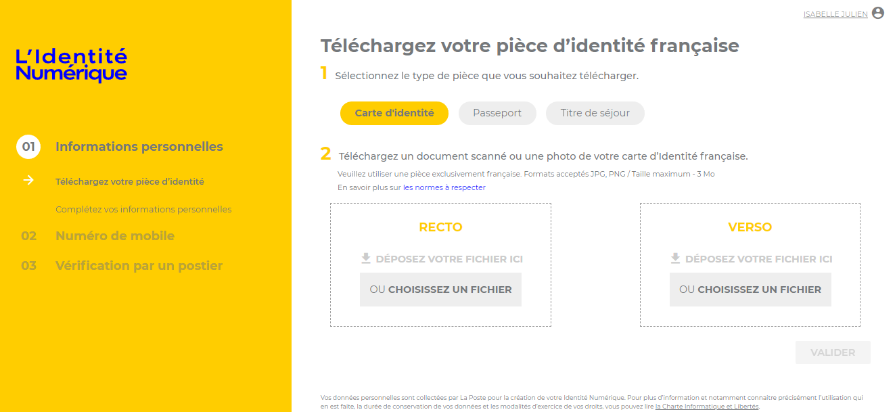Go to the Numéro de mobile step

click(x=115, y=236)
